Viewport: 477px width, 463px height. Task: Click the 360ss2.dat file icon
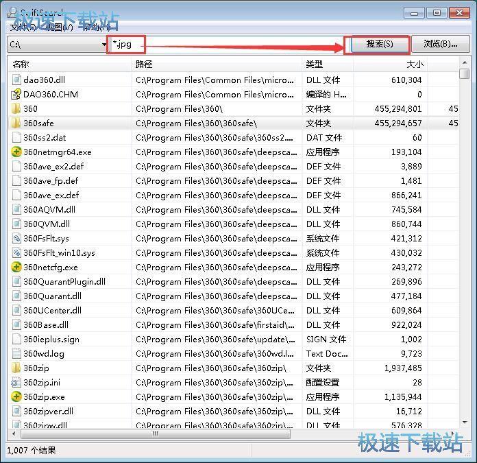16,138
